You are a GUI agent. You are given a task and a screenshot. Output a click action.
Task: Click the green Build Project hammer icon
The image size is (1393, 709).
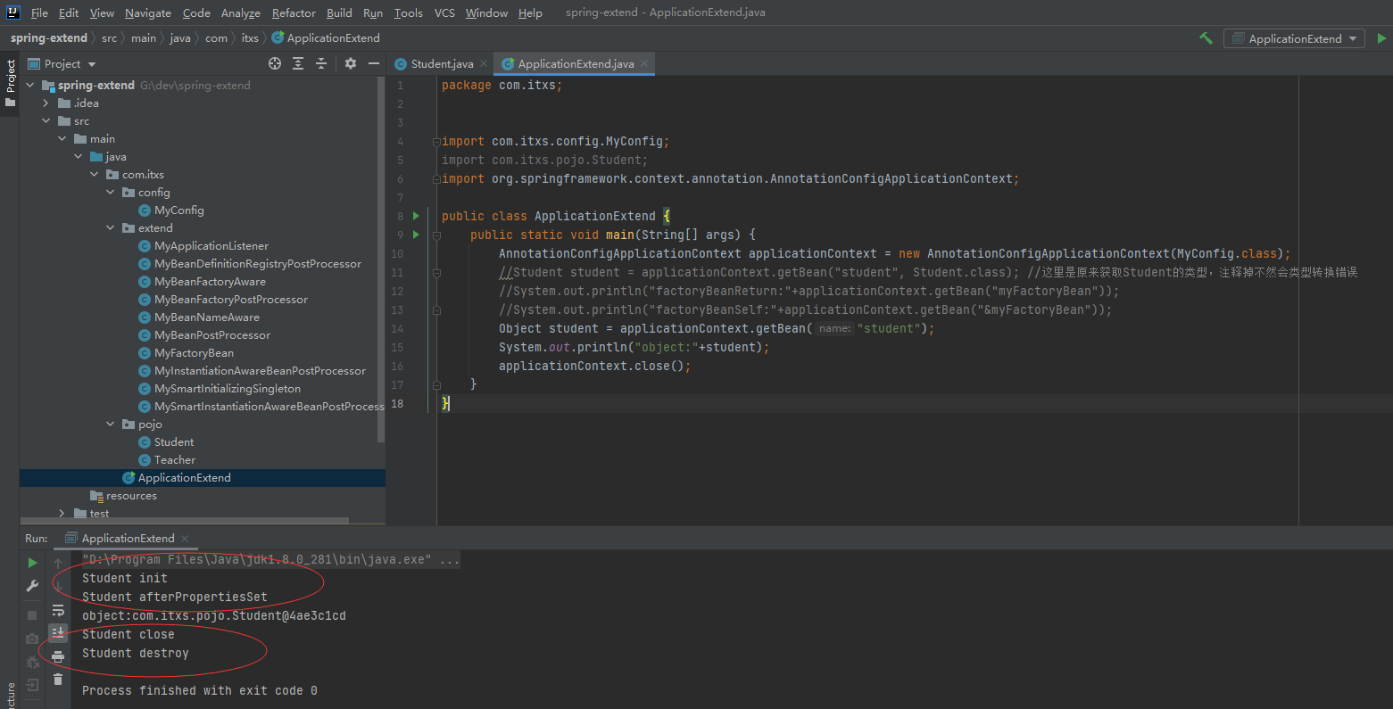pos(1206,38)
